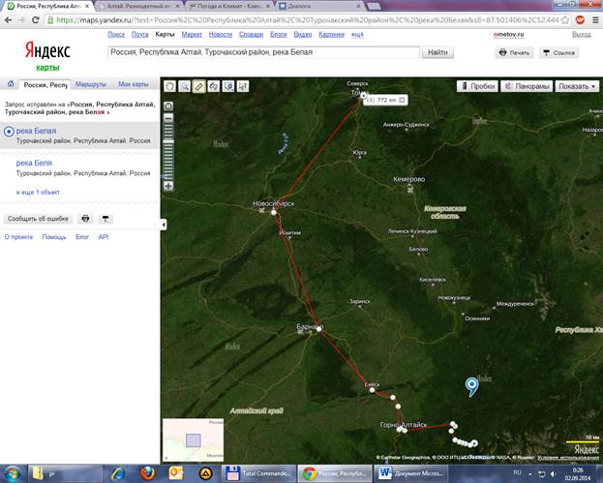Switch to the Мои карты tab

click(x=134, y=84)
